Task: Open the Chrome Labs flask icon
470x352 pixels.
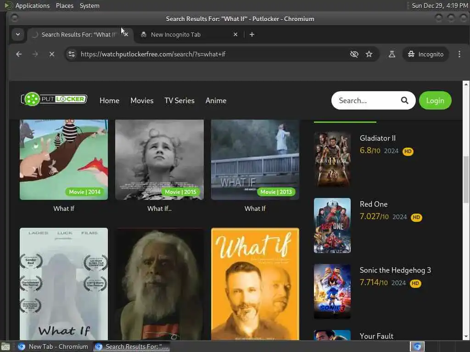Action: [x=392, y=54]
